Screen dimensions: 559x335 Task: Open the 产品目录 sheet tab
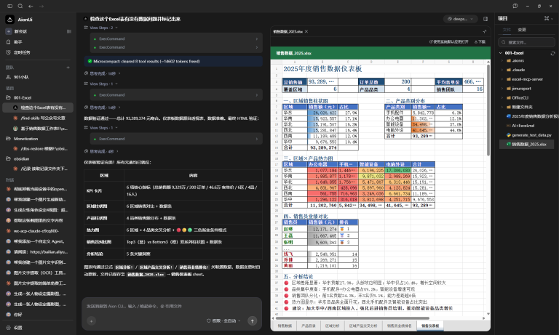click(308, 326)
